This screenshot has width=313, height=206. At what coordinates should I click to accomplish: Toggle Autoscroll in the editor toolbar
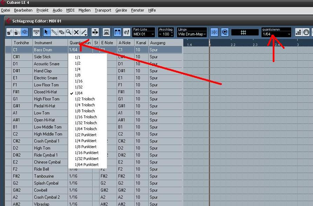tap(95, 32)
